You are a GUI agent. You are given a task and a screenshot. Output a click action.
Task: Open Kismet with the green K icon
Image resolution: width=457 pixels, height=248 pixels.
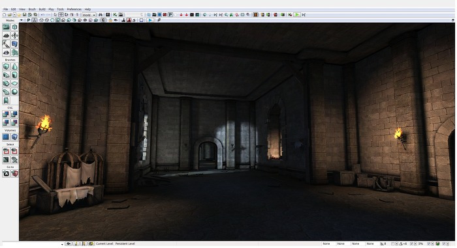click(115, 15)
